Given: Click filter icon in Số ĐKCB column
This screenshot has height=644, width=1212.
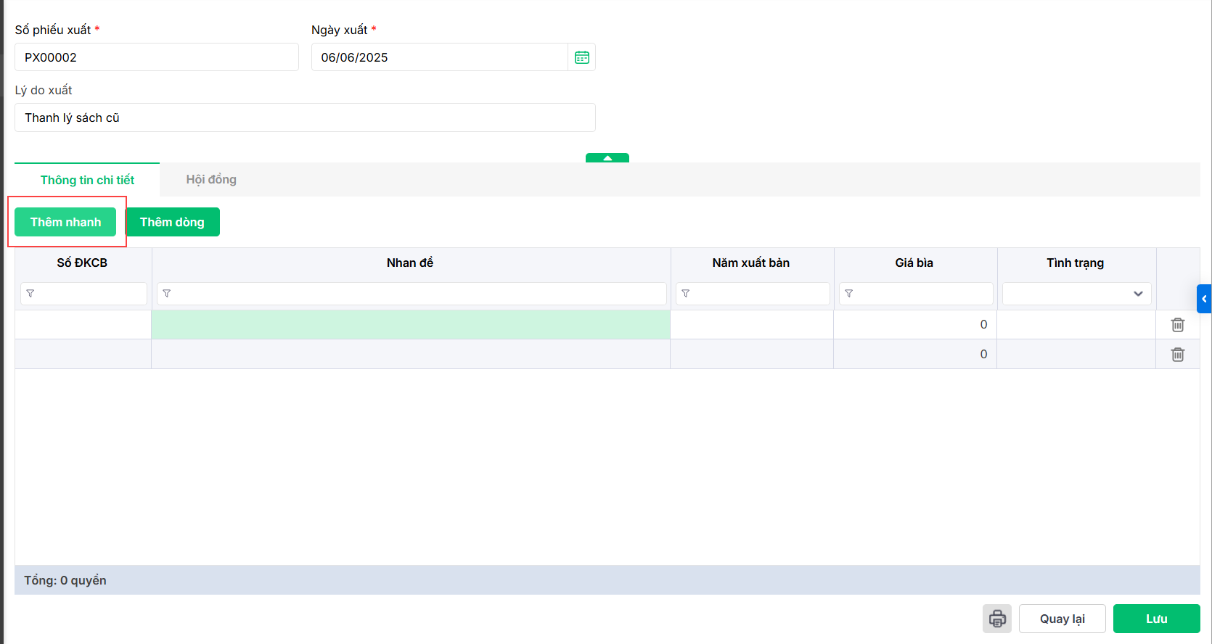Looking at the screenshot, I should tap(30, 294).
